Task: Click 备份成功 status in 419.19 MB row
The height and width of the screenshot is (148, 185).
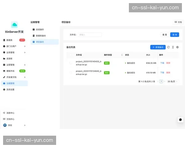Action: (130, 72)
